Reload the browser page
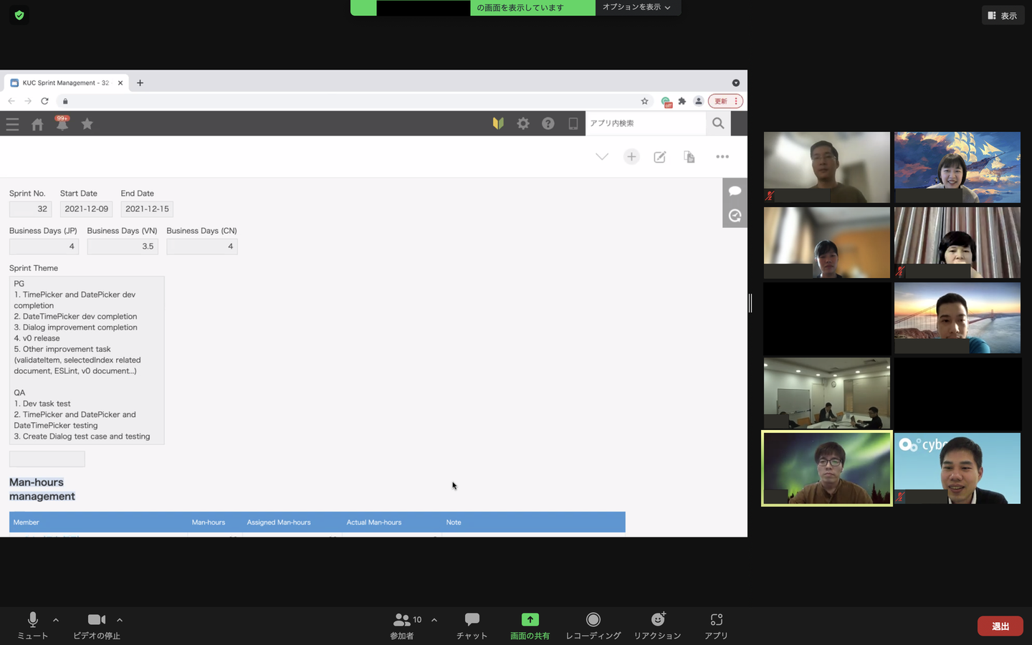The image size is (1032, 645). 44,101
